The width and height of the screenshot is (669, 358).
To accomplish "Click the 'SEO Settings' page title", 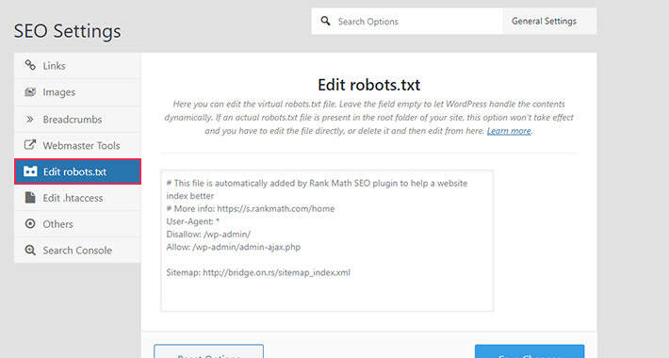I will pyautogui.click(x=68, y=31).
